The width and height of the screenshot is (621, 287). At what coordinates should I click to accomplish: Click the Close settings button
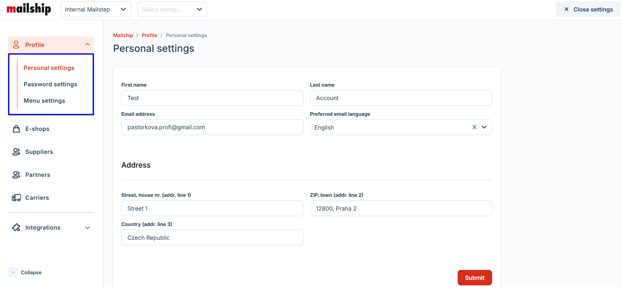click(588, 9)
